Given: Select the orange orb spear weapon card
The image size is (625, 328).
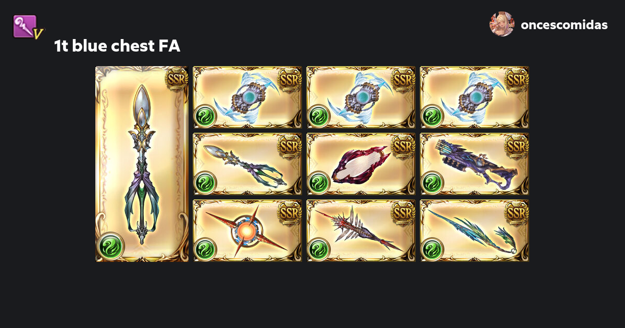Looking at the screenshot, I should (x=247, y=231).
